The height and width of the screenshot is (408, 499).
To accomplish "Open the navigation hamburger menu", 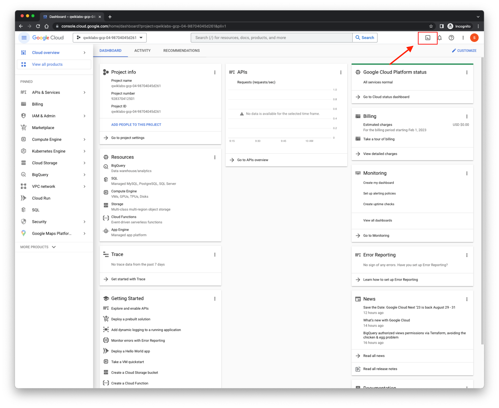I will click(x=24, y=37).
